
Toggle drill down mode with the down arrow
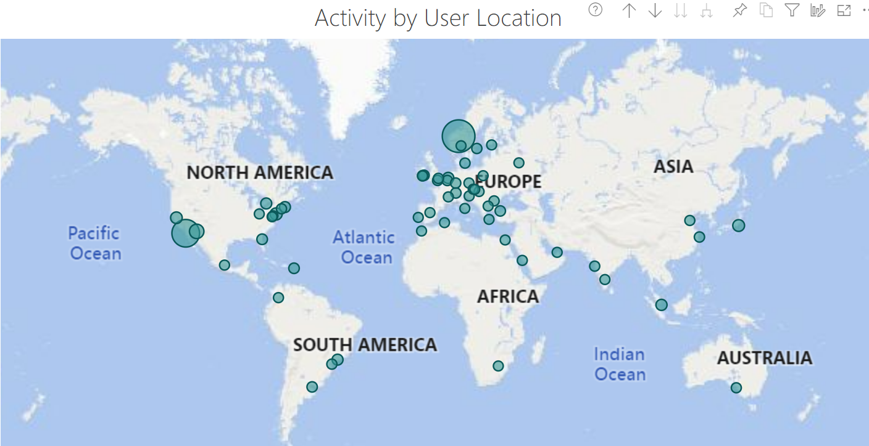[655, 10]
